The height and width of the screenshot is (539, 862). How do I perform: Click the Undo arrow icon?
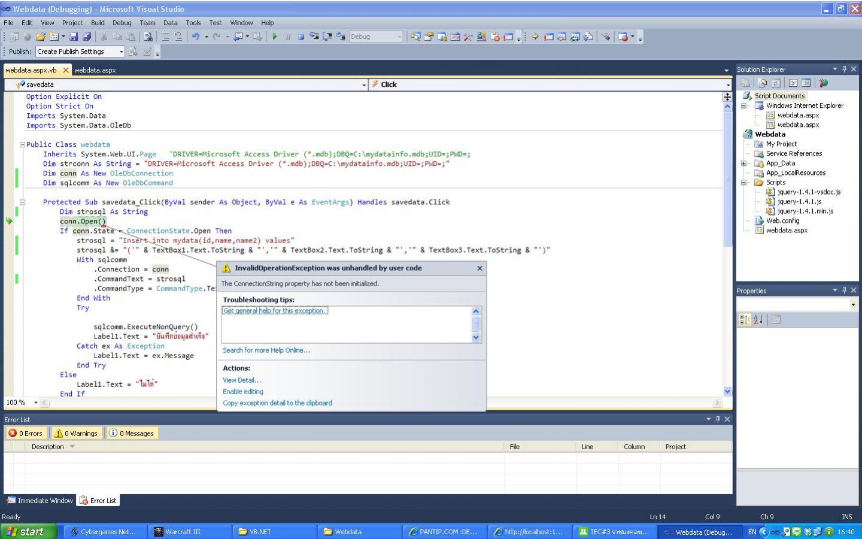point(195,37)
